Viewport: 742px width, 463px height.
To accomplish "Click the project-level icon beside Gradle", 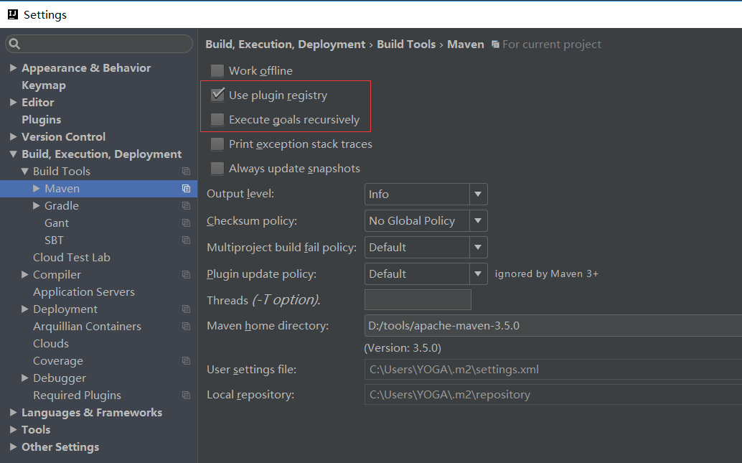I will pyautogui.click(x=186, y=206).
